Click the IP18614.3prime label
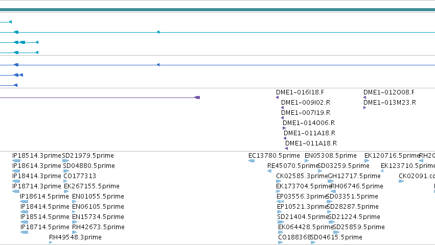The image size is (435, 245). point(37,166)
